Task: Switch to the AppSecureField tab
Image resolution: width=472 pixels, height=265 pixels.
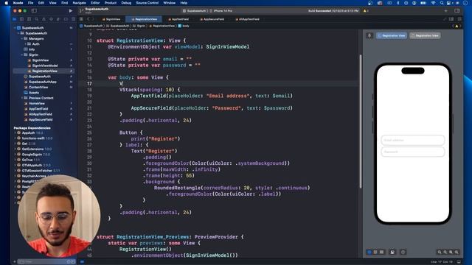Action: point(212,19)
